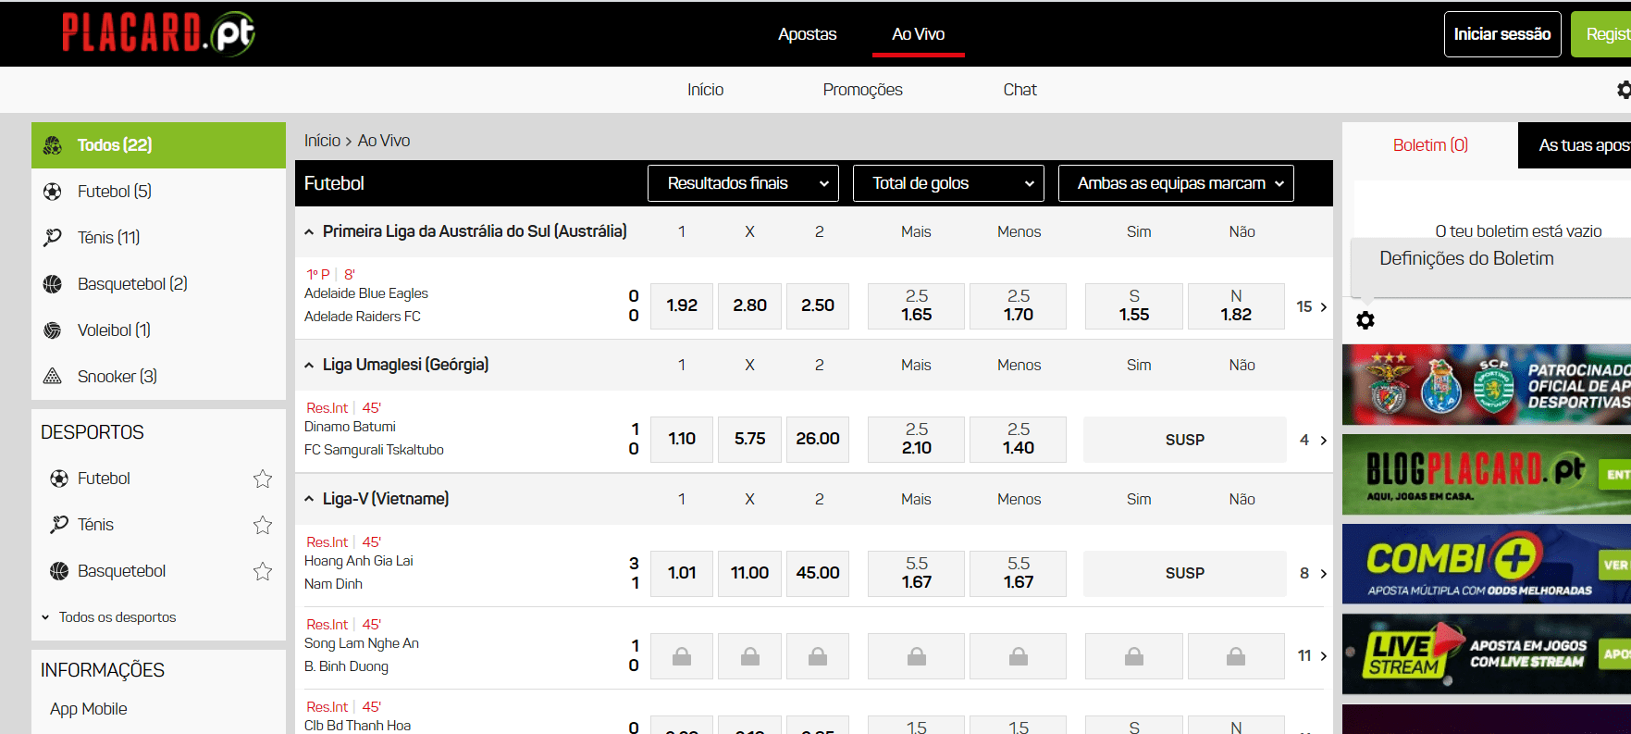Open the Live Stream promotional banner
1631x734 pixels.
(1487, 654)
